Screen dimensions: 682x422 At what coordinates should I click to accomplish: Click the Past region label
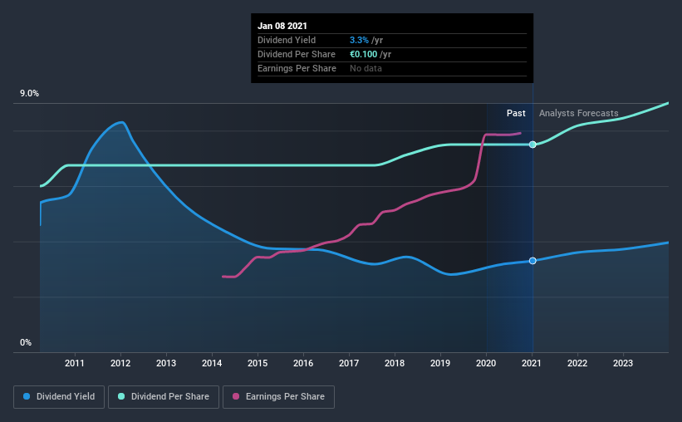tap(516, 113)
